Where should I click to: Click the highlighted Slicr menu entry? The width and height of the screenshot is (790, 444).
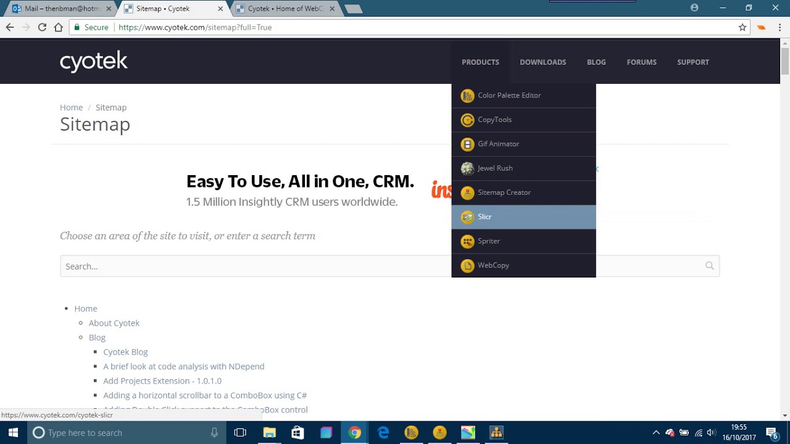[x=523, y=216]
